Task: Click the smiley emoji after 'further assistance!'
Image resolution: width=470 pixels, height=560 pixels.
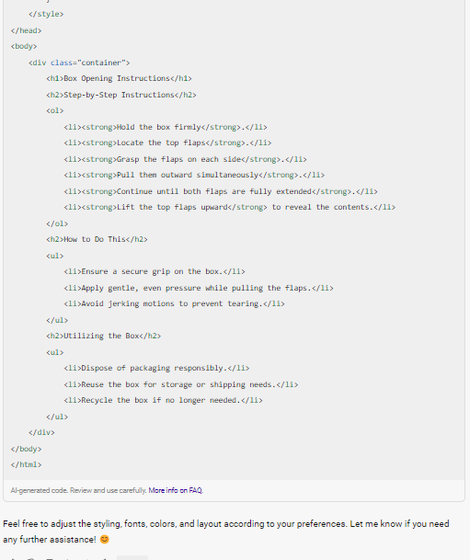Action: pos(104,539)
